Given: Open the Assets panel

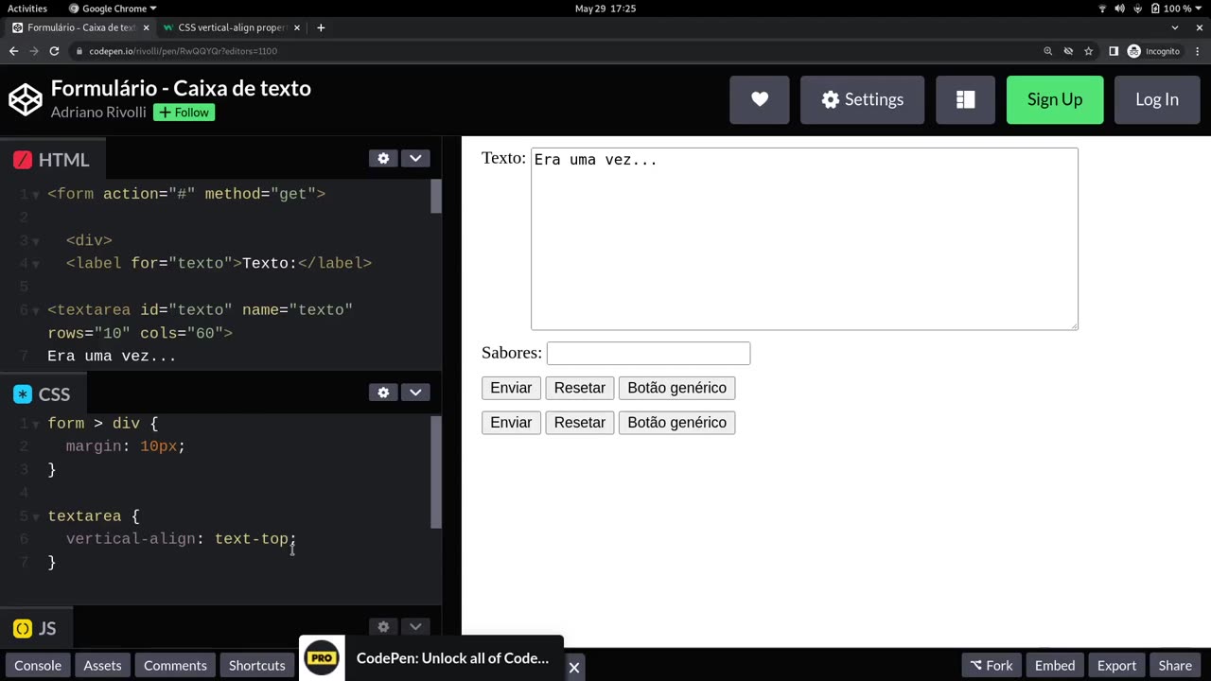Looking at the screenshot, I should (x=102, y=665).
